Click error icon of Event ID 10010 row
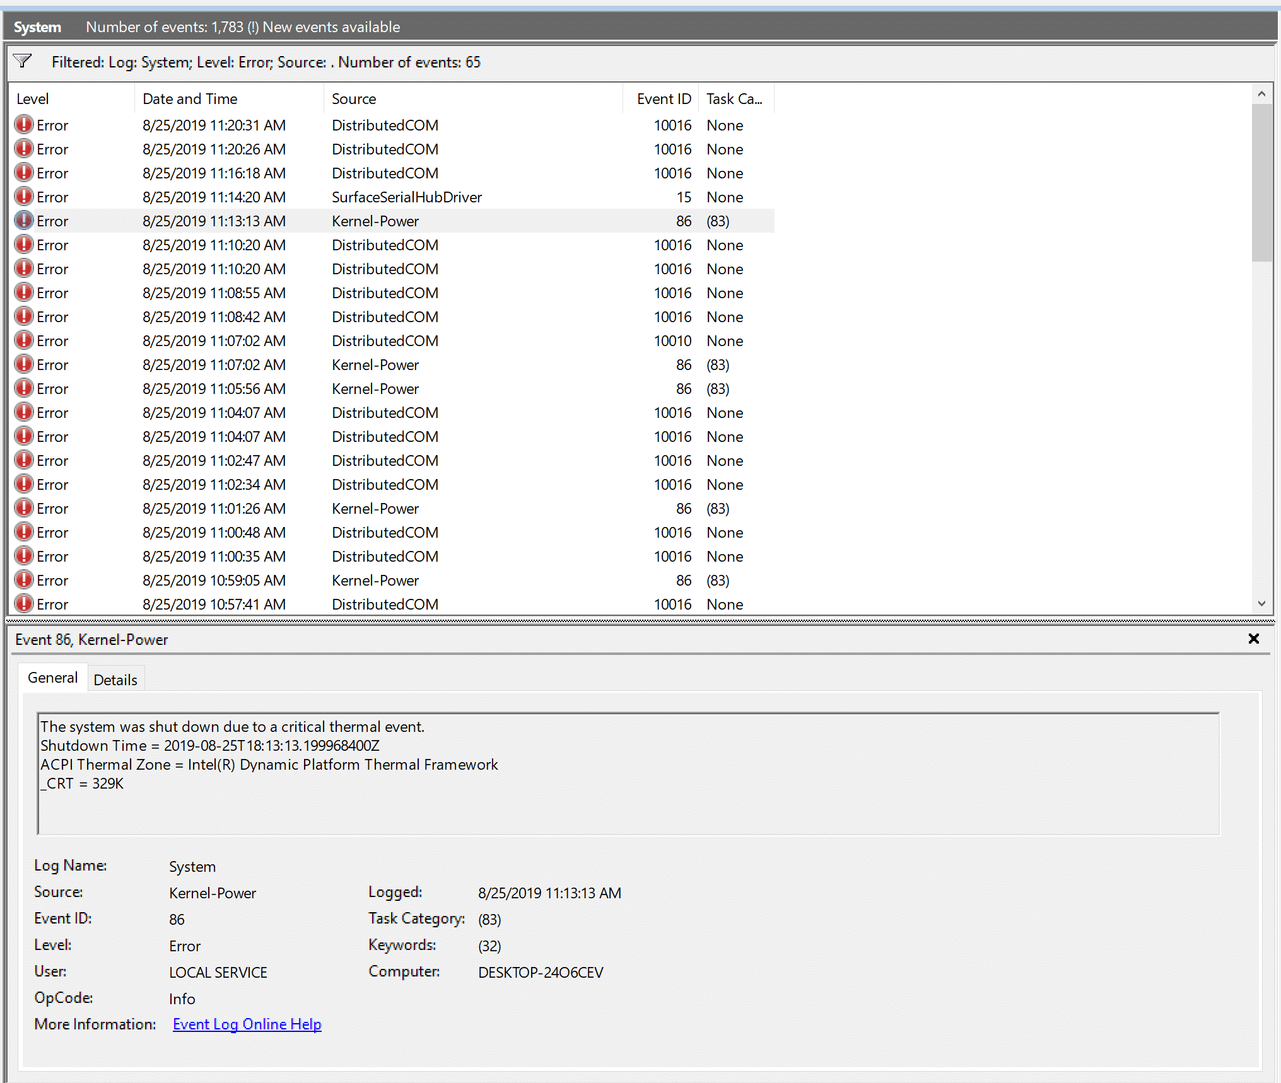Image resolution: width=1281 pixels, height=1083 pixels. click(24, 340)
